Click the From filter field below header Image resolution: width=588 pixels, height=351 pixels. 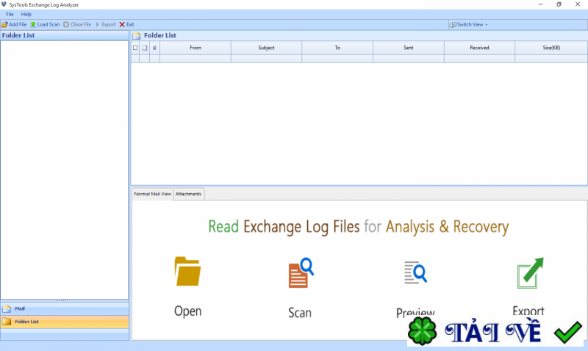[x=196, y=59]
